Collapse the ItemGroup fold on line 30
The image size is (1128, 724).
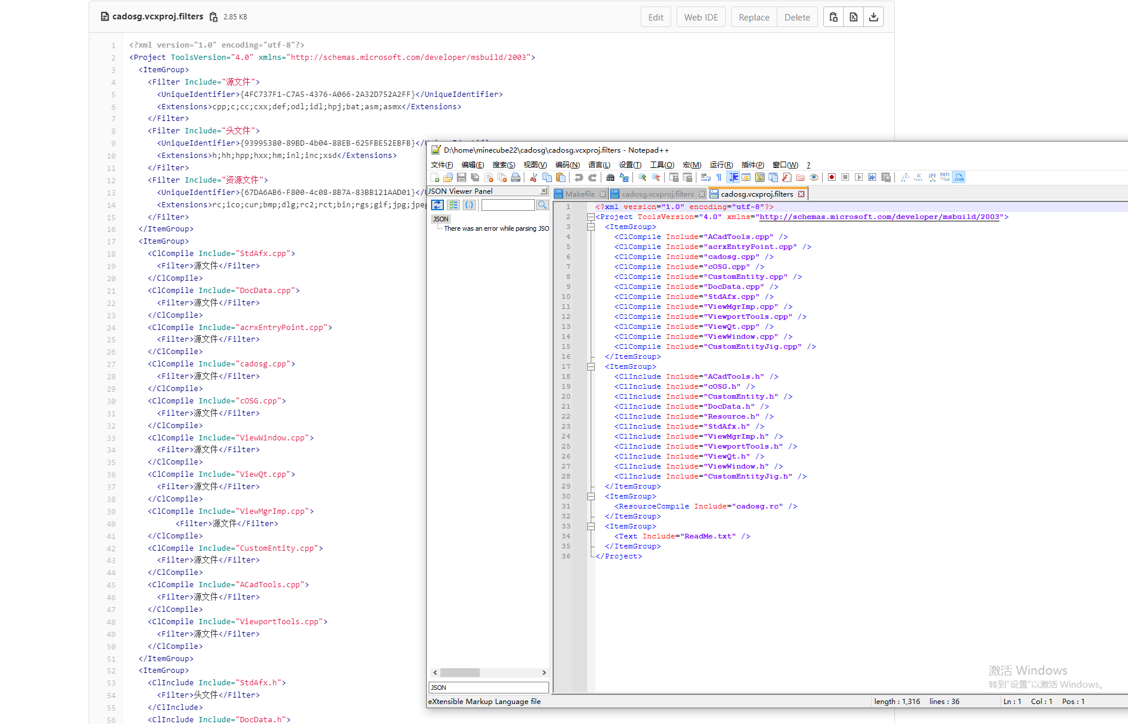tap(591, 497)
